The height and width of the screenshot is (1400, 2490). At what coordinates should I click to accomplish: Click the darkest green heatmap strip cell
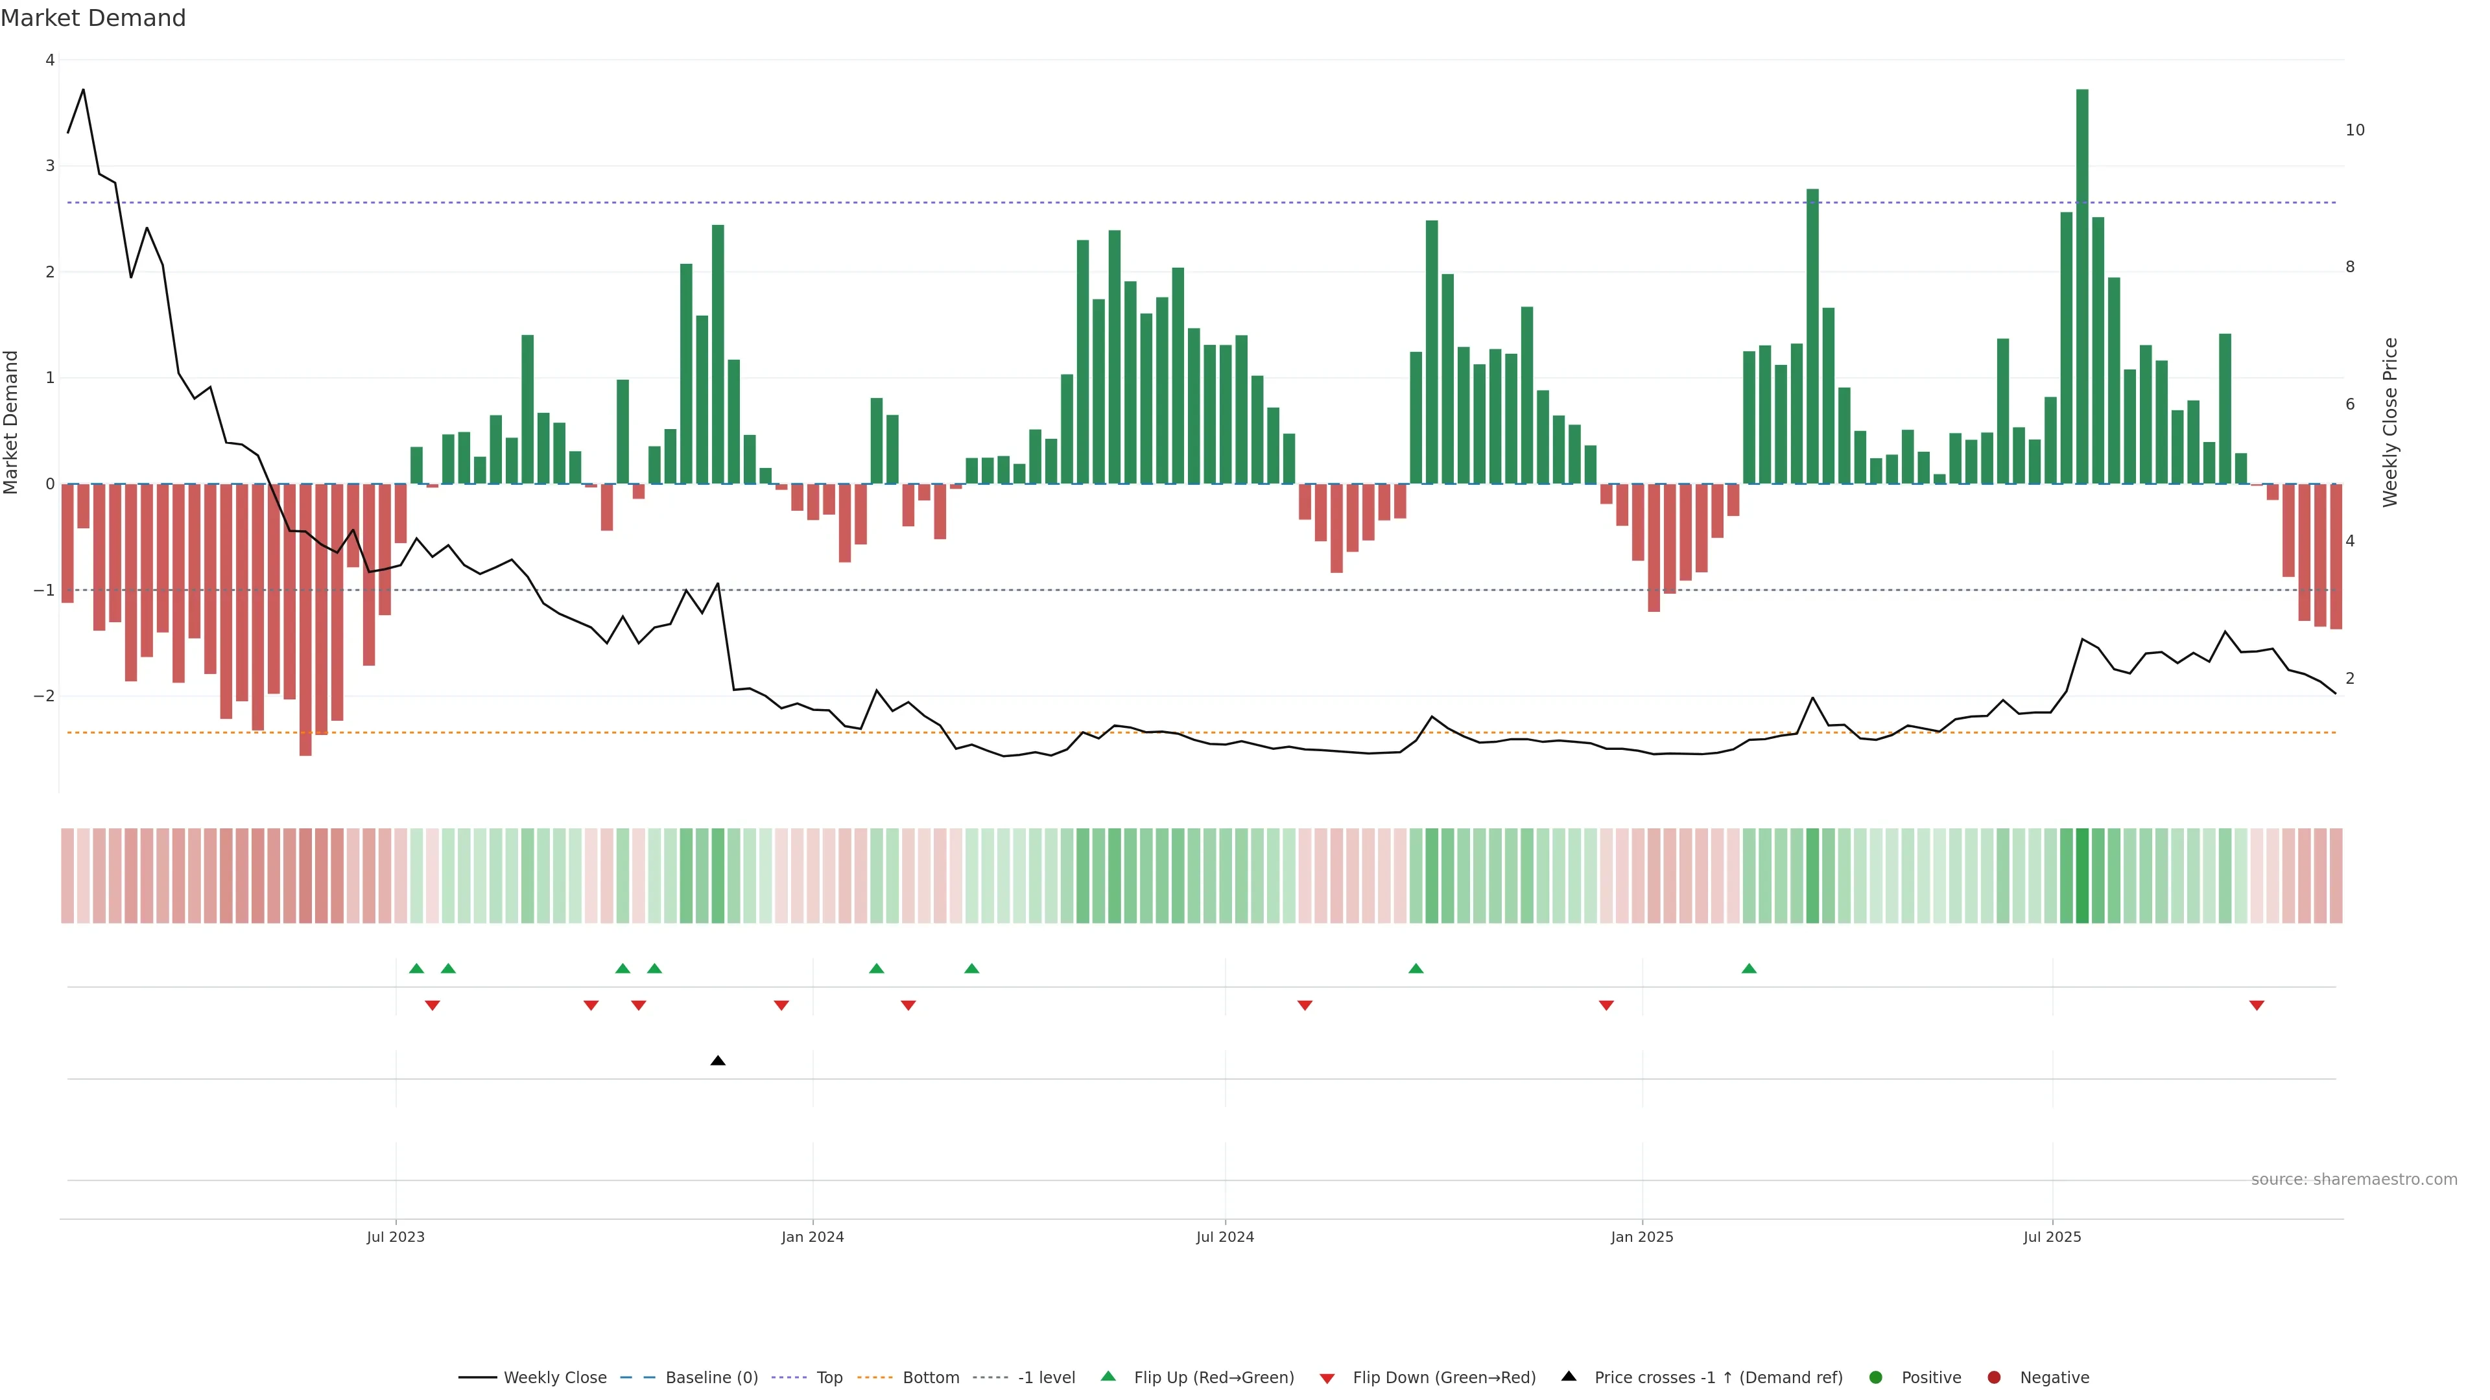pyautogui.click(x=2082, y=876)
